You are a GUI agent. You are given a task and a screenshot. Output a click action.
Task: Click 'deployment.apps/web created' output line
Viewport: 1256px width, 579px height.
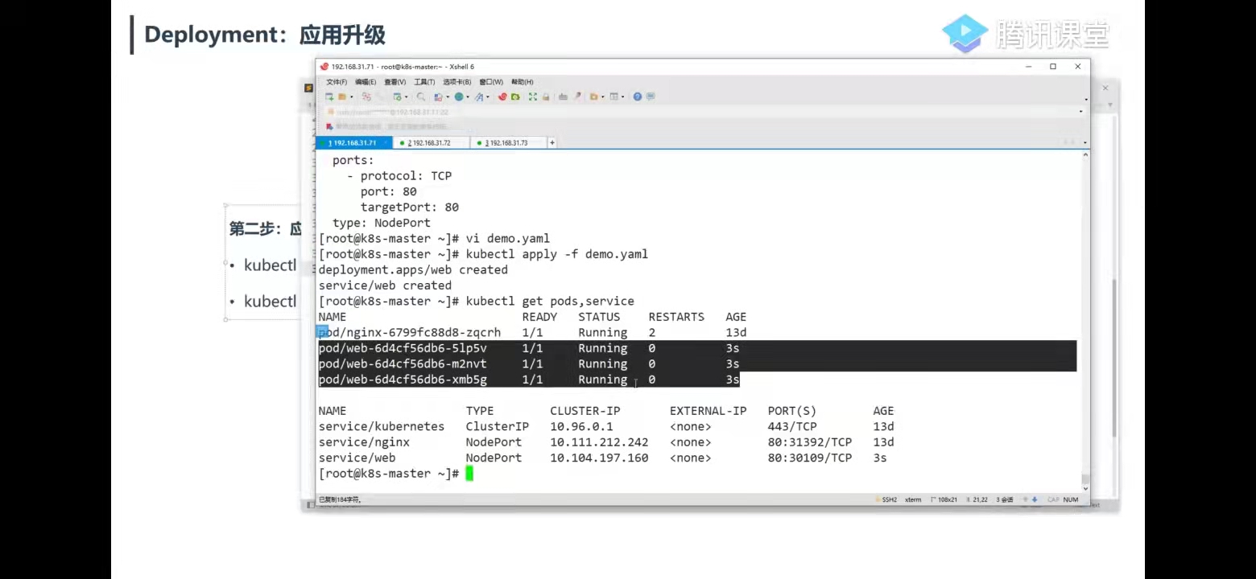pyautogui.click(x=413, y=270)
